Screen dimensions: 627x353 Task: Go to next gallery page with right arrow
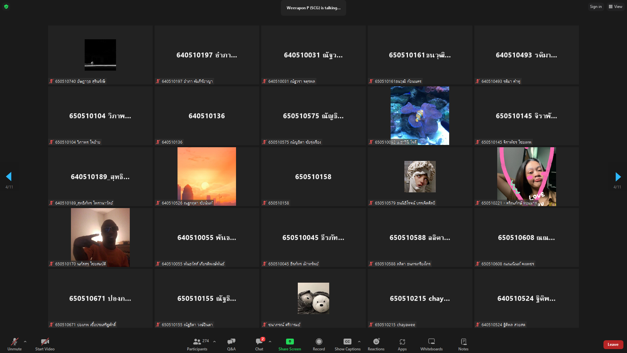pos(618,177)
